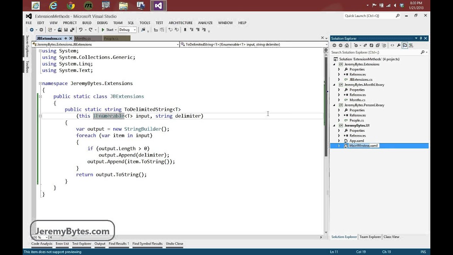Open the PROJECT menu

point(70,23)
